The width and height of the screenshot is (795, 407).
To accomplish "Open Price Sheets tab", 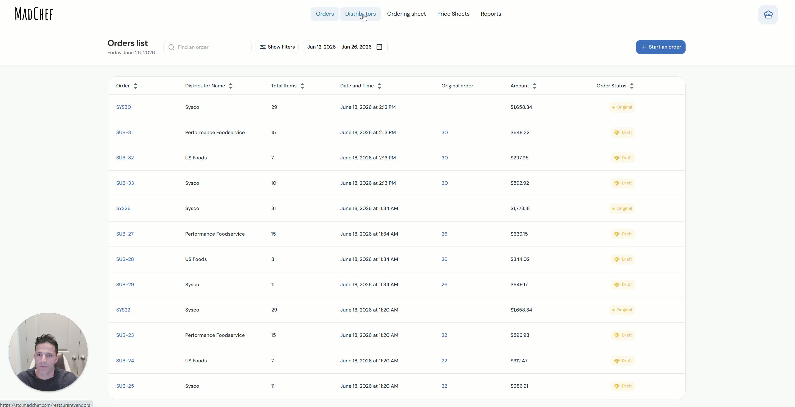I will tap(453, 14).
